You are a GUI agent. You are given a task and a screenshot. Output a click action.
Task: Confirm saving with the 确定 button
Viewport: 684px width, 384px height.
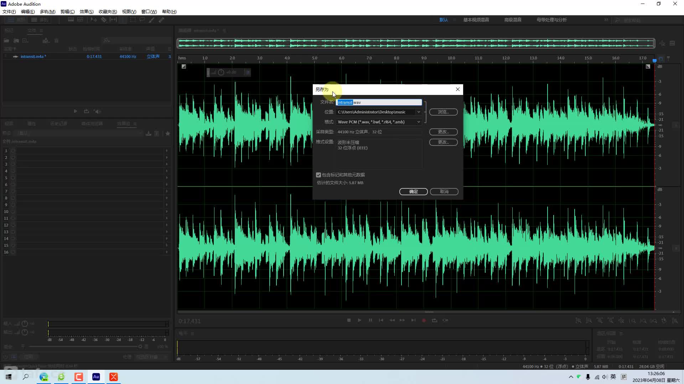[413, 192]
